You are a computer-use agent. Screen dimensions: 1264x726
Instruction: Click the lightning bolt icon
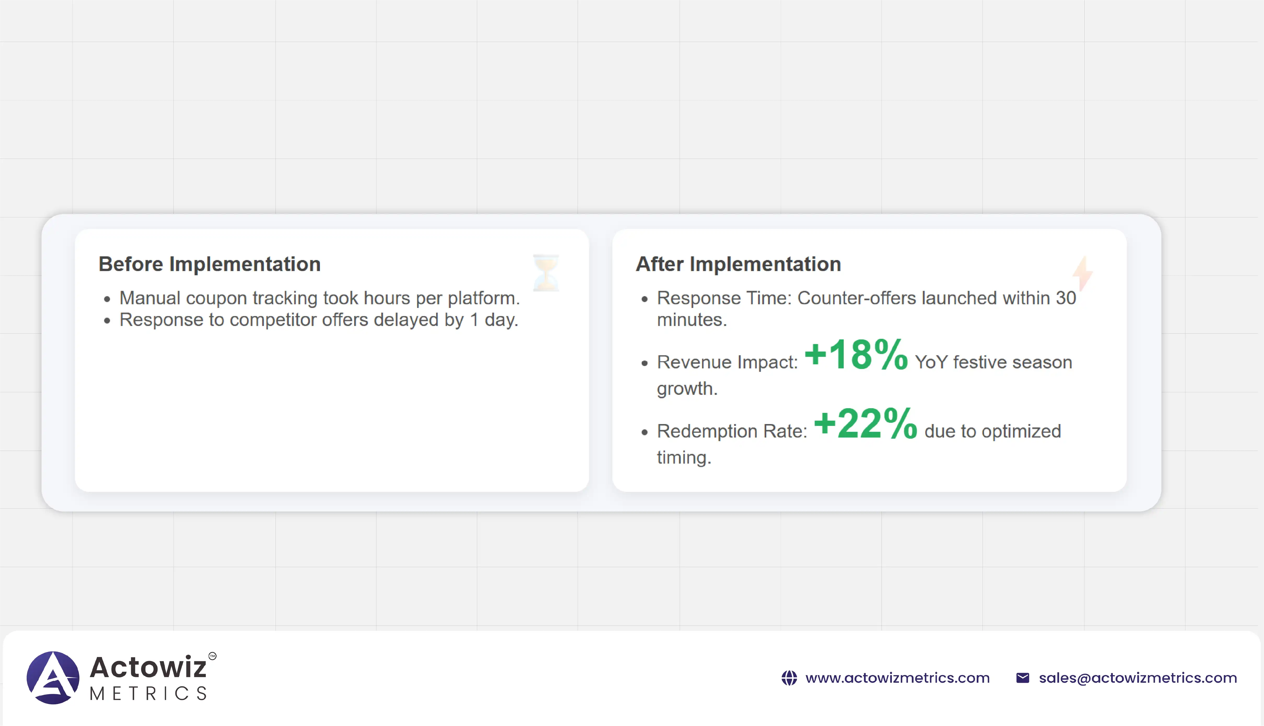(x=1082, y=273)
